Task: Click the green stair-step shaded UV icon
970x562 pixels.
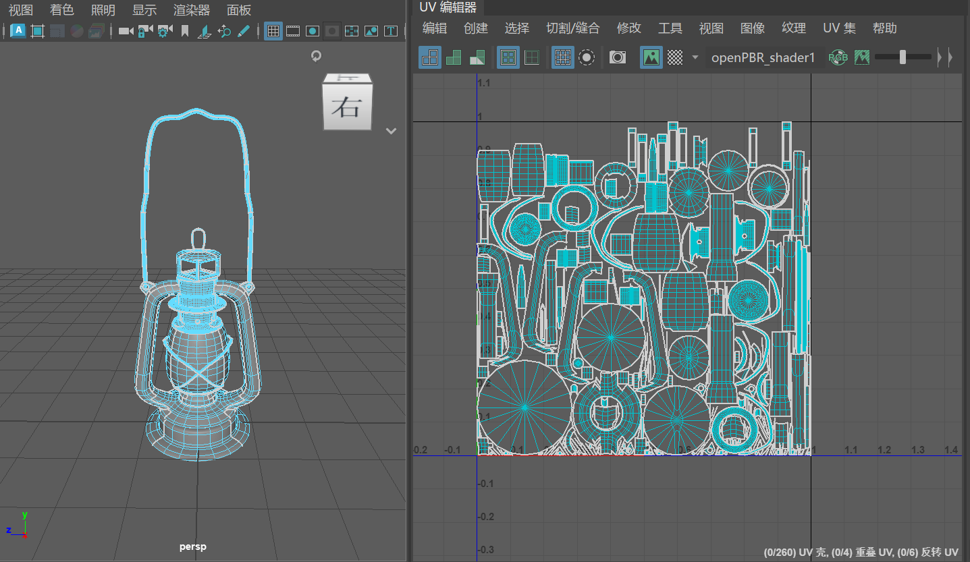Action: [x=454, y=57]
